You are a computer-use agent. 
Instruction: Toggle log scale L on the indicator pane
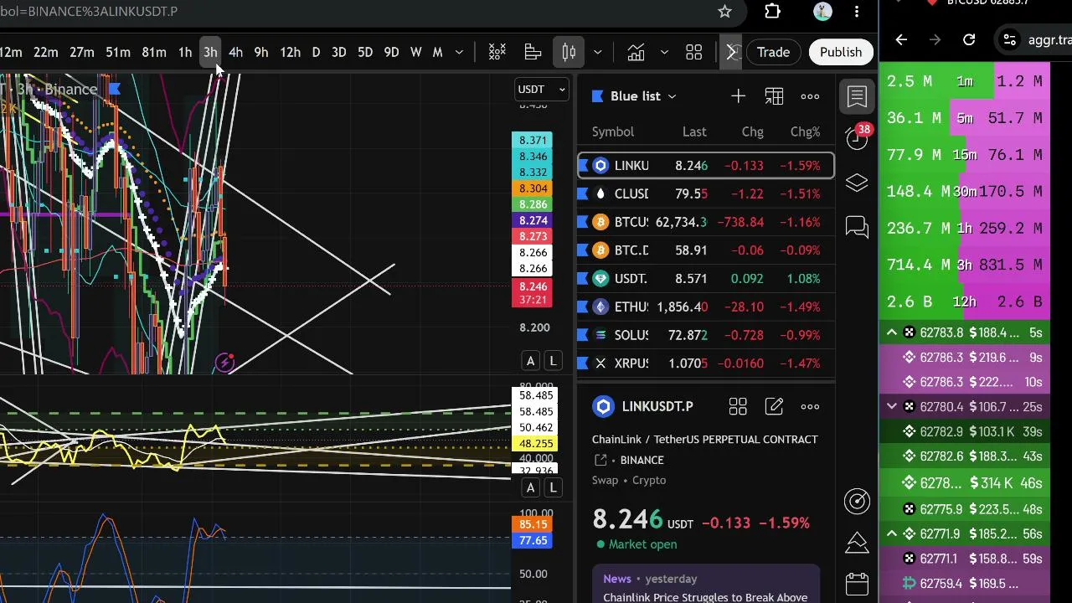point(553,488)
